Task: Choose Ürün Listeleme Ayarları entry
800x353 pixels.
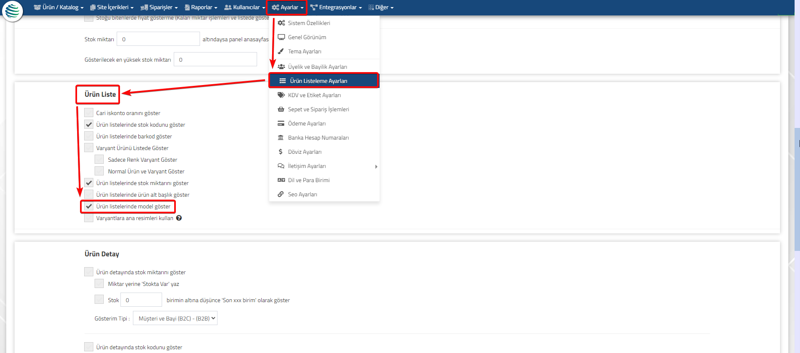Action: 324,81
